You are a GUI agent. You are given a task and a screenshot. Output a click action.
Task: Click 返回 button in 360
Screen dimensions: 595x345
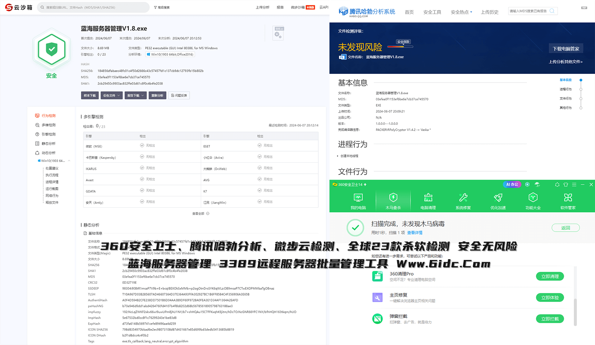[566, 228]
